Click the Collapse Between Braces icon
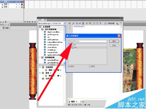The width and height of the screenshot is (146, 109). pyautogui.click(x=94, y=23)
